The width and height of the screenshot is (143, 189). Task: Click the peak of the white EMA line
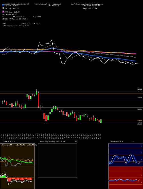52,40
